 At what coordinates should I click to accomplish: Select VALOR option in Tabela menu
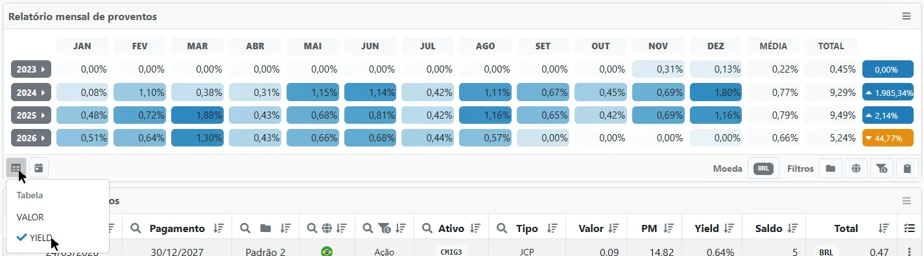30,217
